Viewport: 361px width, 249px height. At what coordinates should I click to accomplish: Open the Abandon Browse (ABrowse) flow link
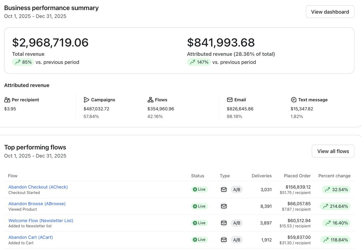pos(37,204)
